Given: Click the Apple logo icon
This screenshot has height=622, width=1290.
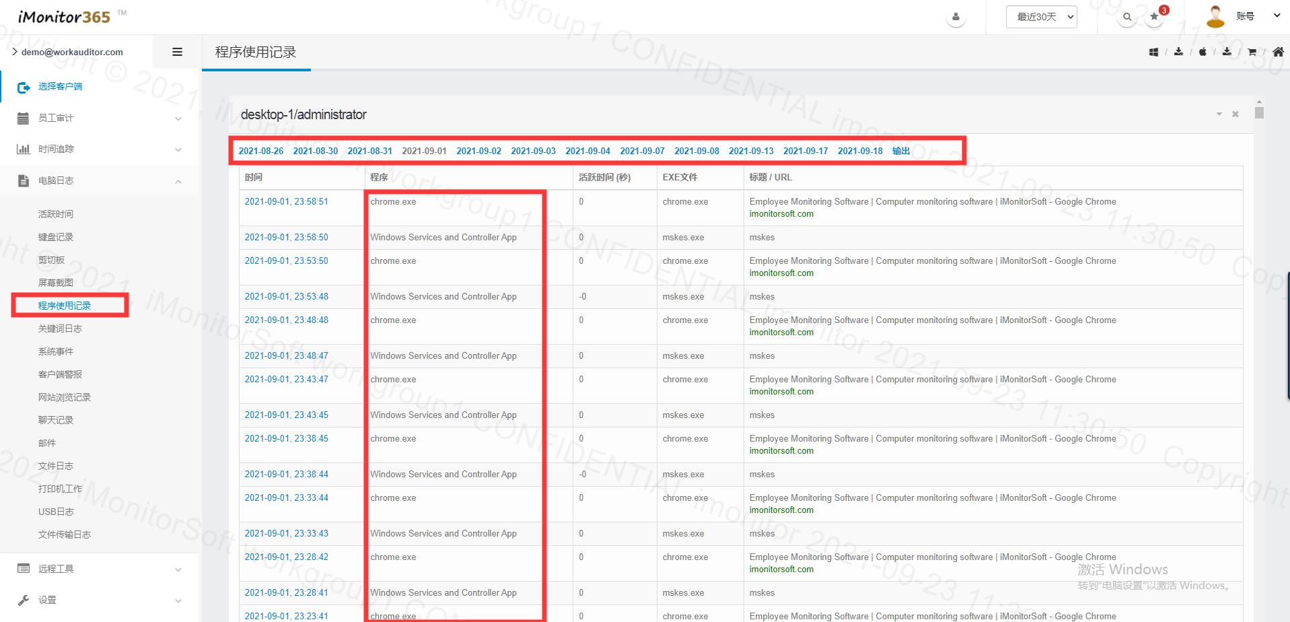Looking at the screenshot, I should [x=1203, y=52].
